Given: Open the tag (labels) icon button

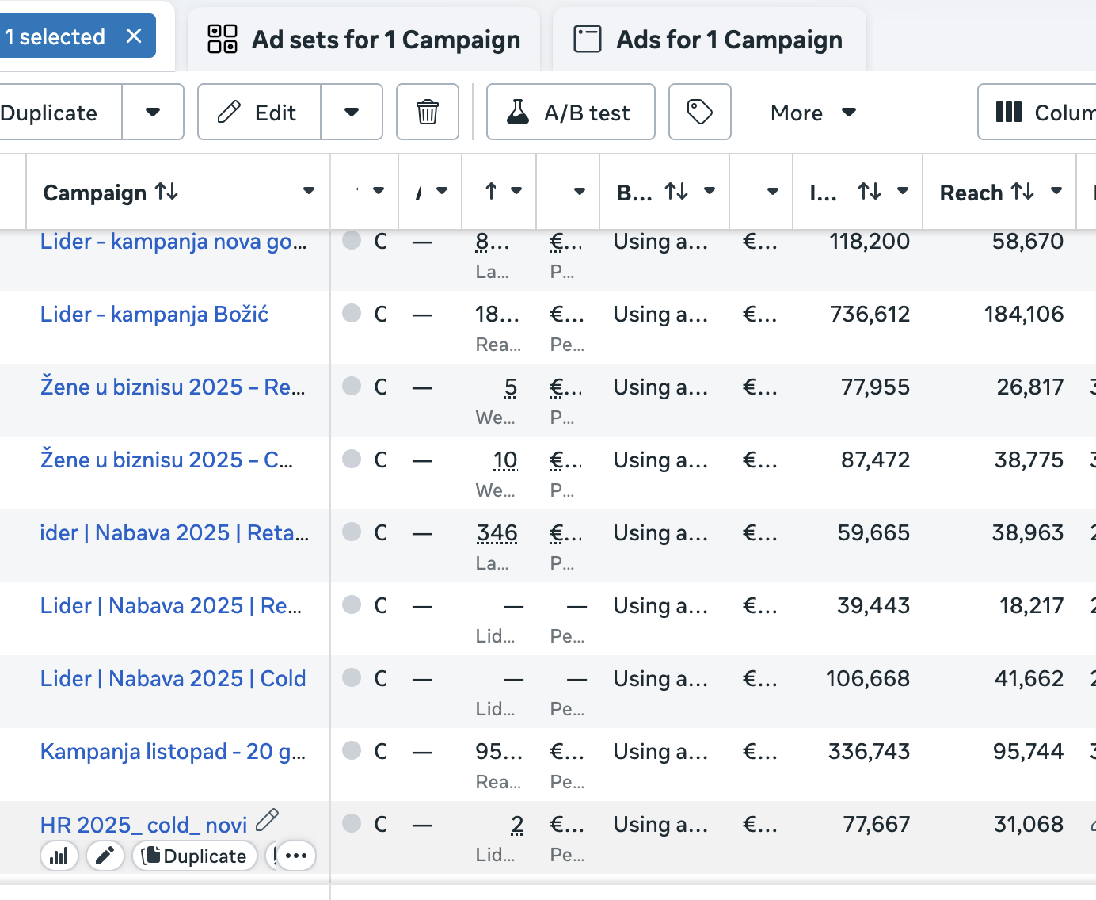Looking at the screenshot, I should tap(700, 112).
